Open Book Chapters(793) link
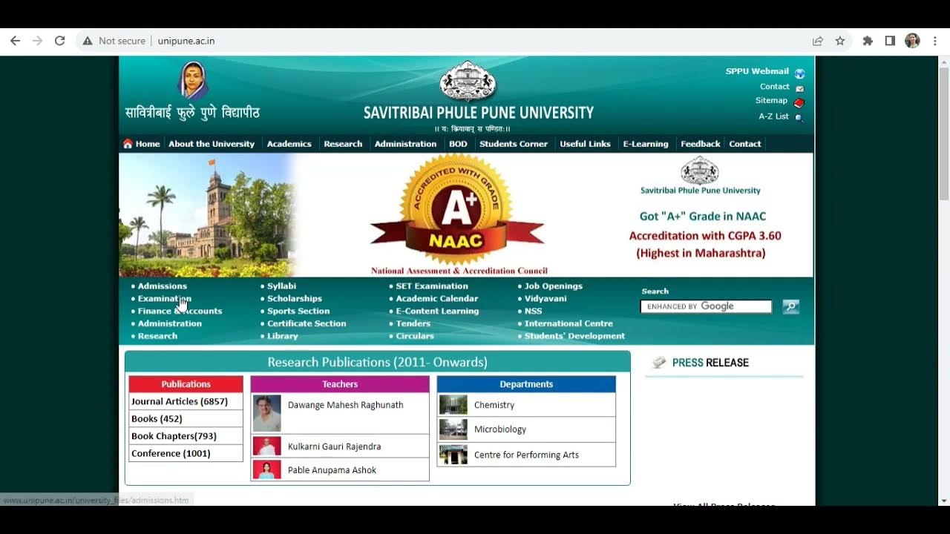The width and height of the screenshot is (950, 534). pyautogui.click(x=174, y=436)
